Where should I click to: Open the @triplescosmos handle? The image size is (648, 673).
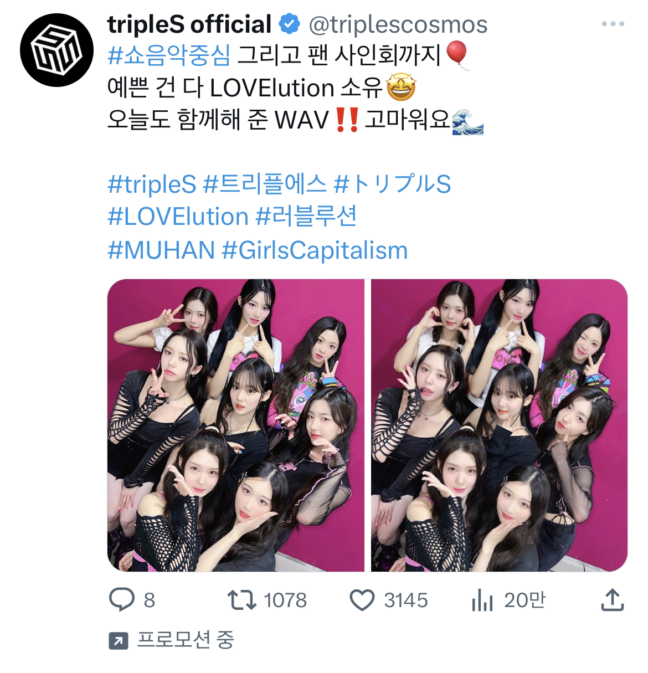coord(398,25)
